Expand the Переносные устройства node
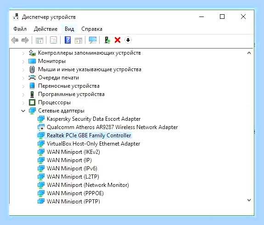The width and height of the screenshot is (264, 225). point(23,86)
